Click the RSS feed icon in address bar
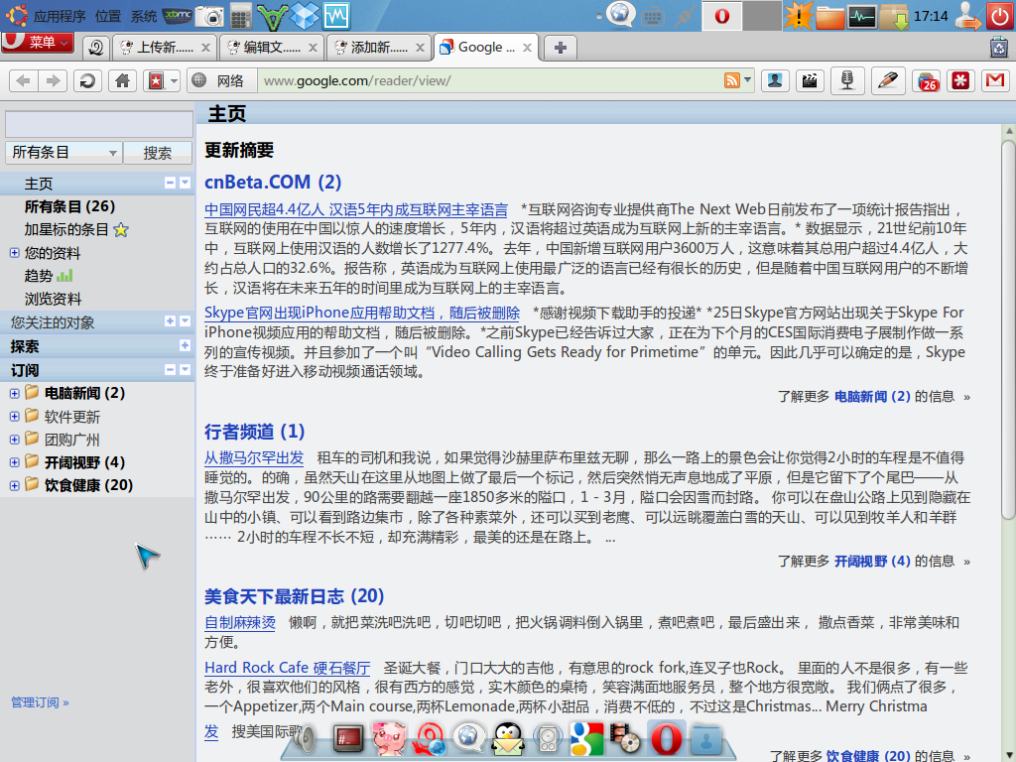Image resolution: width=1016 pixels, height=762 pixels. pos(732,81)
